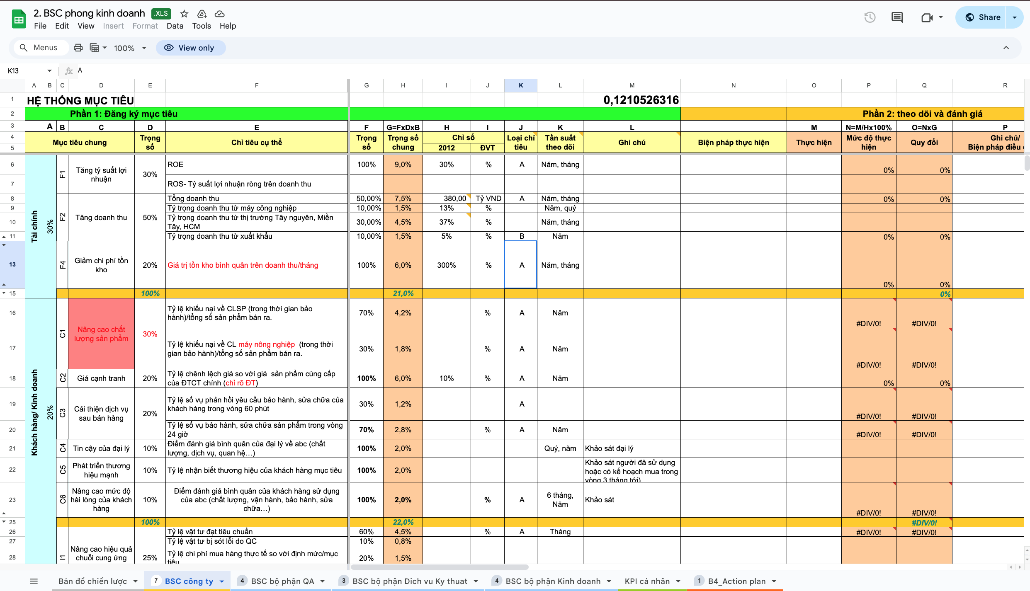
Task: Collapse the toolbar with the chevron arrow
Action: pyautogui.click(x=1006, y=48)
